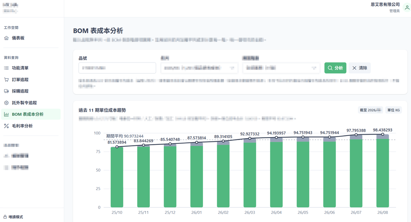Click data point labeled 94.193957

tap(276, 137)
